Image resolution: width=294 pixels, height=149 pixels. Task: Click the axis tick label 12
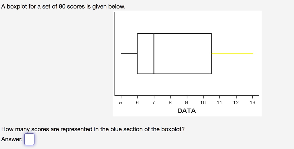(x=236, y=102)
